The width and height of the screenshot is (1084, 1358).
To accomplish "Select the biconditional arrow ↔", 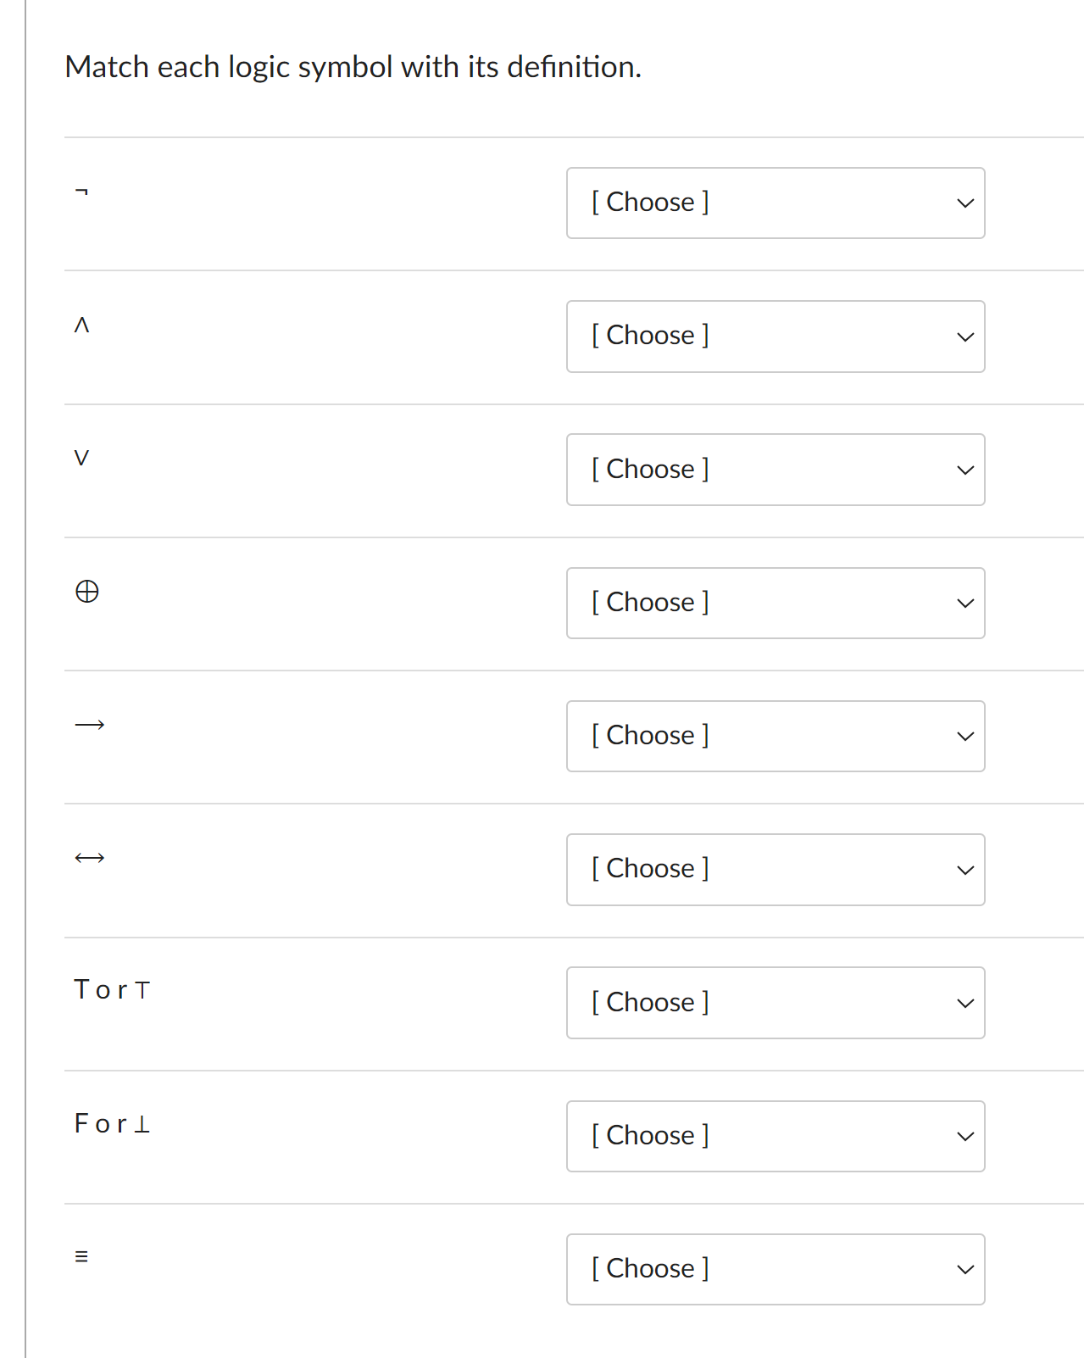I will tap(89, 858).
